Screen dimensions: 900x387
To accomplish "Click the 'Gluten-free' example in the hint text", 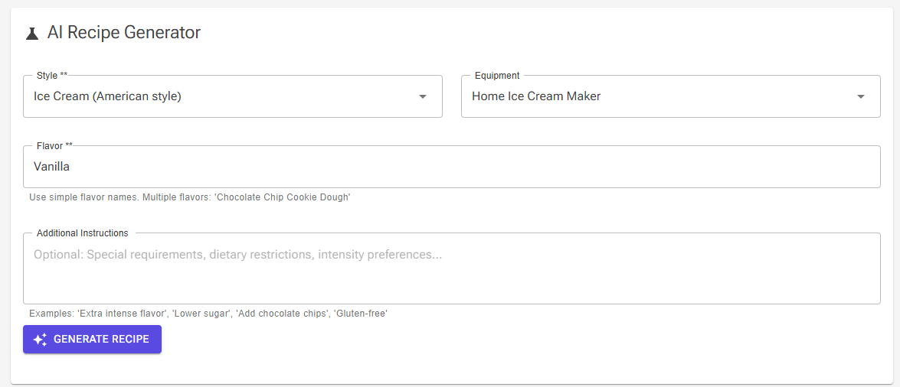I will (360, 314).
